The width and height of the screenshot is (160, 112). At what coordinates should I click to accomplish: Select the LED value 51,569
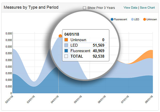coord(98,45)
